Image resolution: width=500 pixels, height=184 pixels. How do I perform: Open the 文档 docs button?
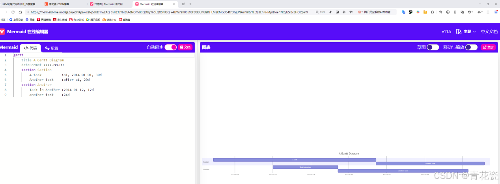click(185, 47)
